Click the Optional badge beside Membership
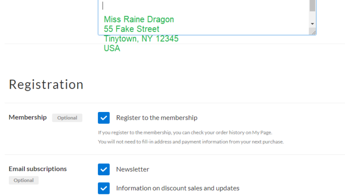345x195 pixels. coord(67,118)
